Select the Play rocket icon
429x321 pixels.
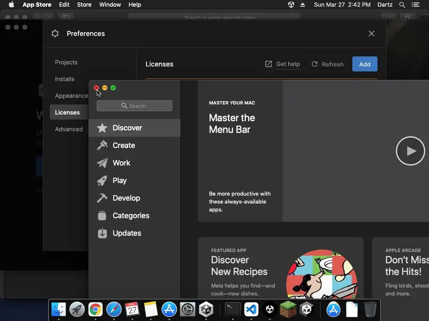tap(102, 181)
